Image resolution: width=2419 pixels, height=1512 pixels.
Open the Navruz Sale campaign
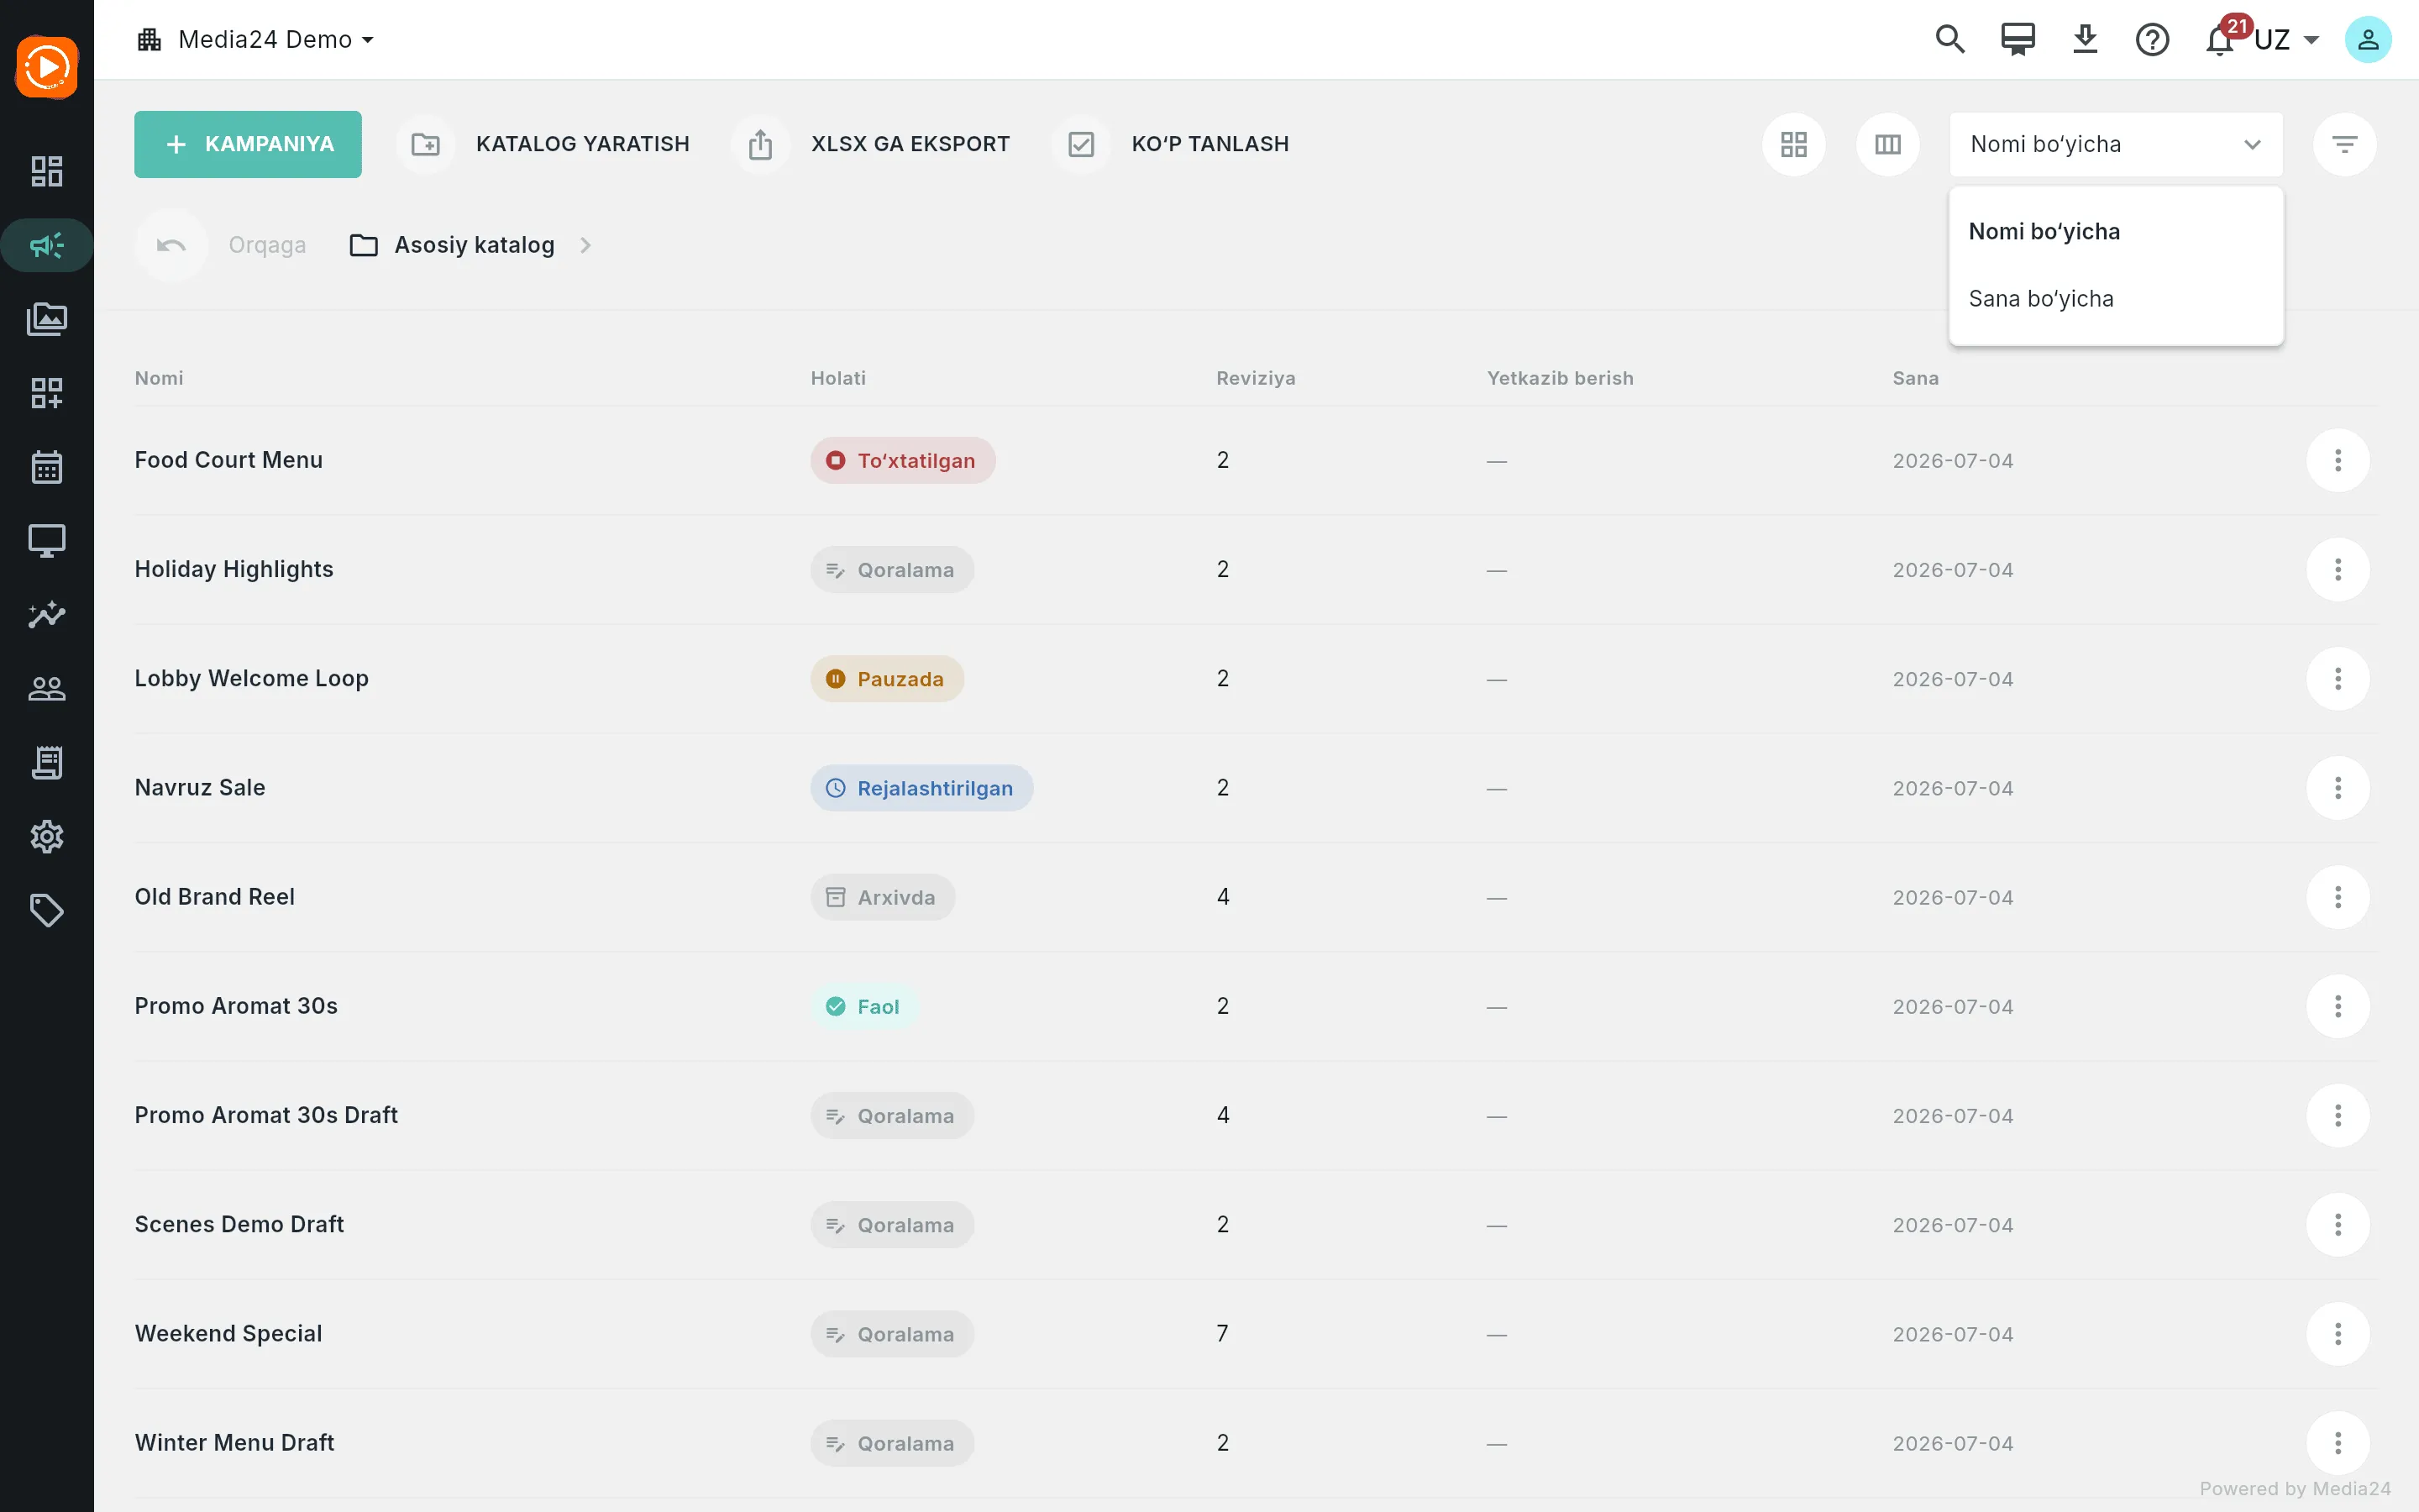tap(200, 787)
